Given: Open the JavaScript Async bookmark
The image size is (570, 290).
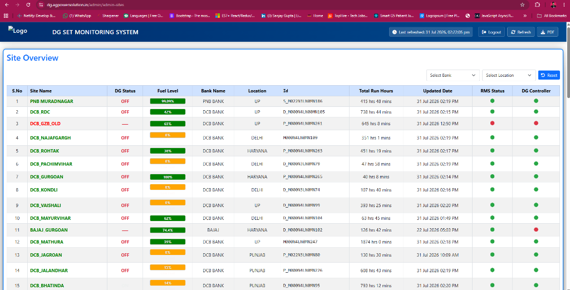Looking at the screenshot, I should (494, 16).
